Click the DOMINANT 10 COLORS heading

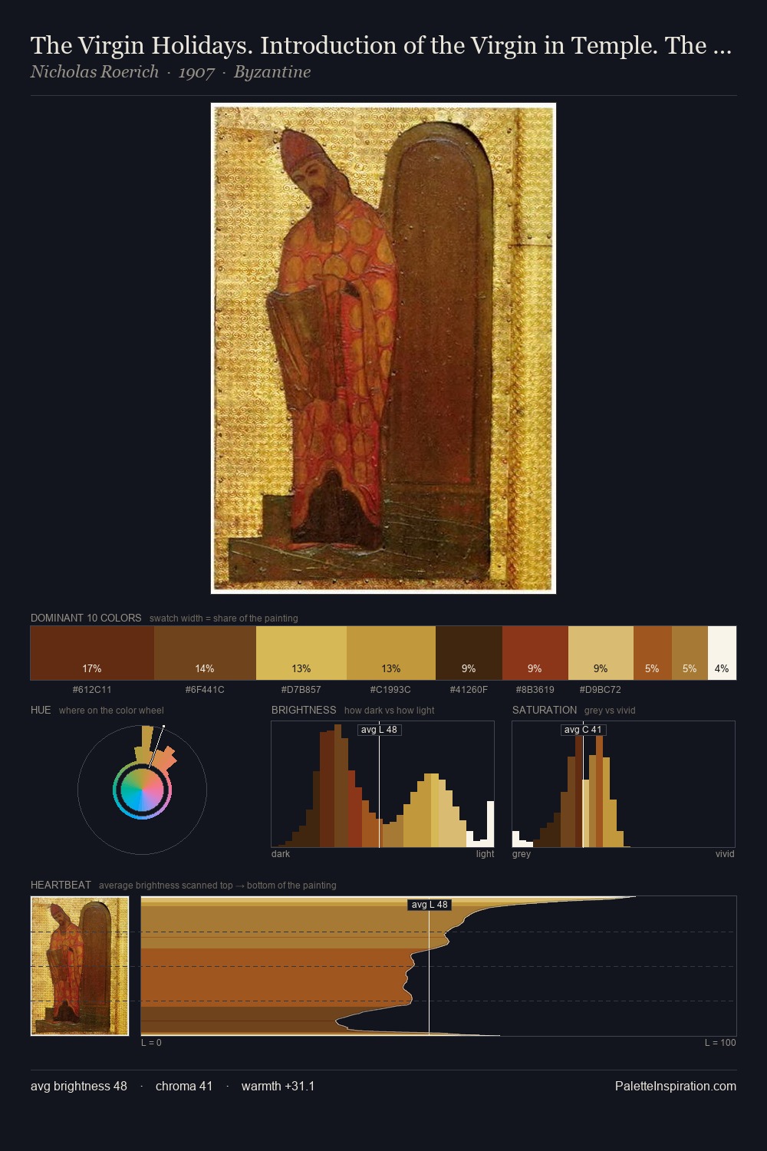coord(86,618)
